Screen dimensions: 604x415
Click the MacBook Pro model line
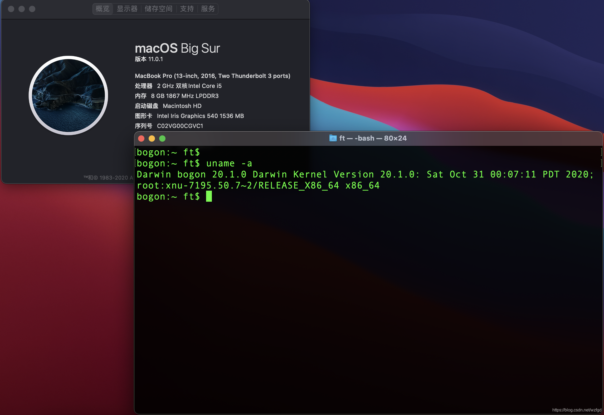(x=213, y=76)
